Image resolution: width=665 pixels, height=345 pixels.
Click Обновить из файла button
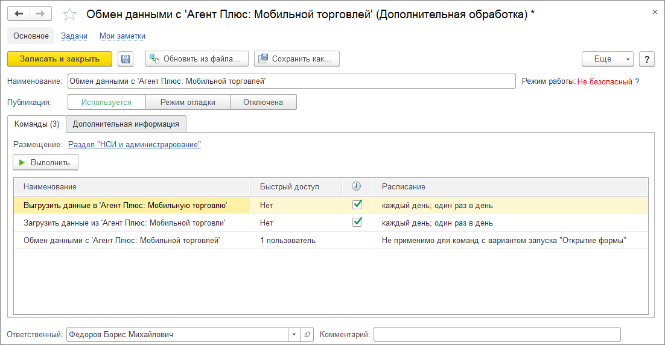pyautogui.click(x=197, y=59)
